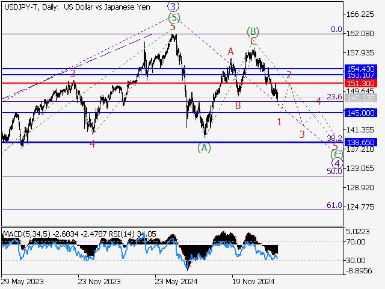Click the 137.210 price axis value
Viewport: 385px width, 289px height.
pos(360,149)
